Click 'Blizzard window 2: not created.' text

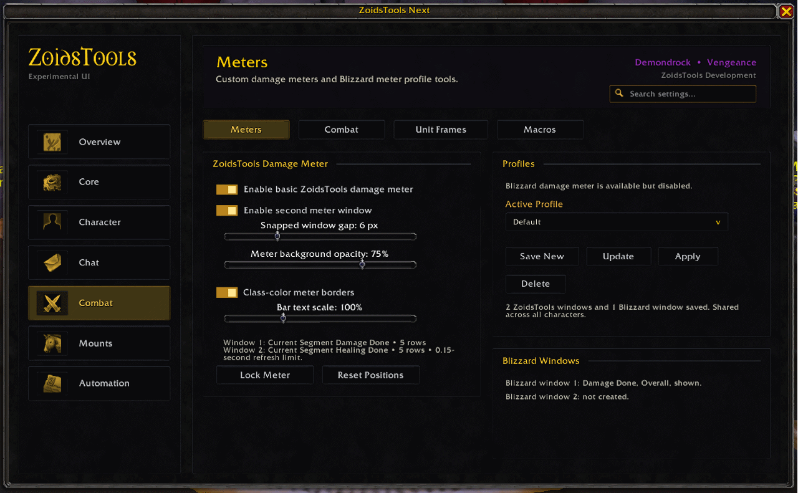pos(567,397)
